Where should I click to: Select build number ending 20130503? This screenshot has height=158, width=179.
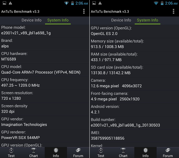tap(125, 125)
